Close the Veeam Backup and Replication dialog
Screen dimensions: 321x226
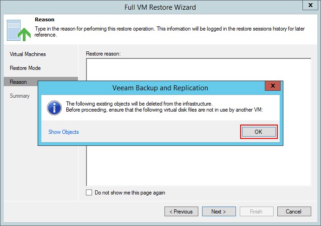pyautogui.click(x=273, y=86)
